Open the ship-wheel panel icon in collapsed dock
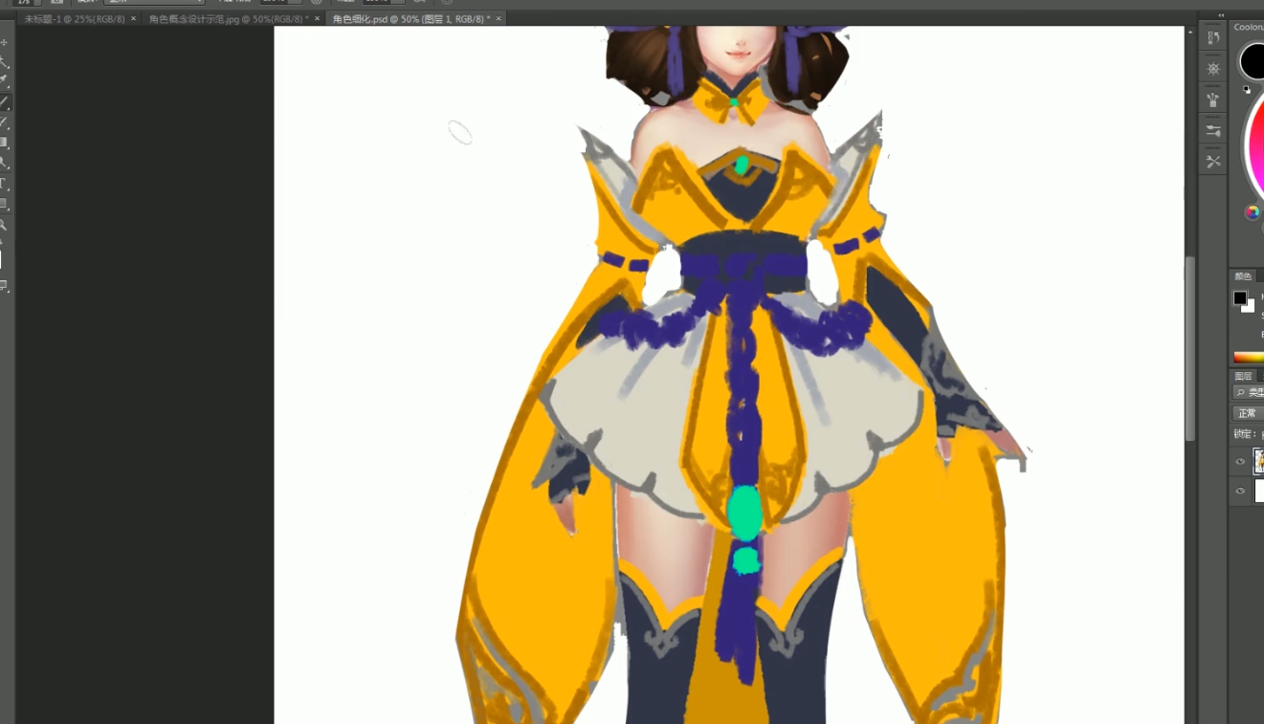This screenshot has height=724, width=1264. (1213, 69)
